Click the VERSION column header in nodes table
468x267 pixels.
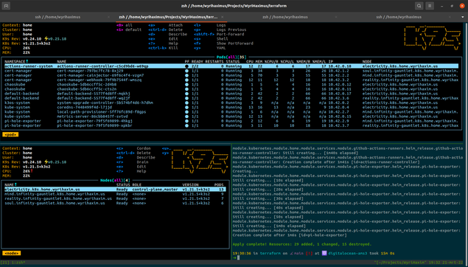[x=190, y=185]
